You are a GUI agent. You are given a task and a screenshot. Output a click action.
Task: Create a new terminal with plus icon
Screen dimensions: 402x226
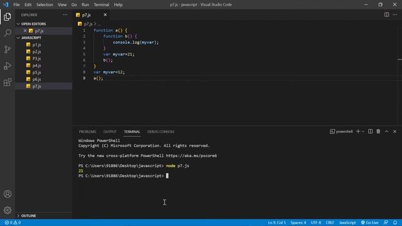[358, 131]
